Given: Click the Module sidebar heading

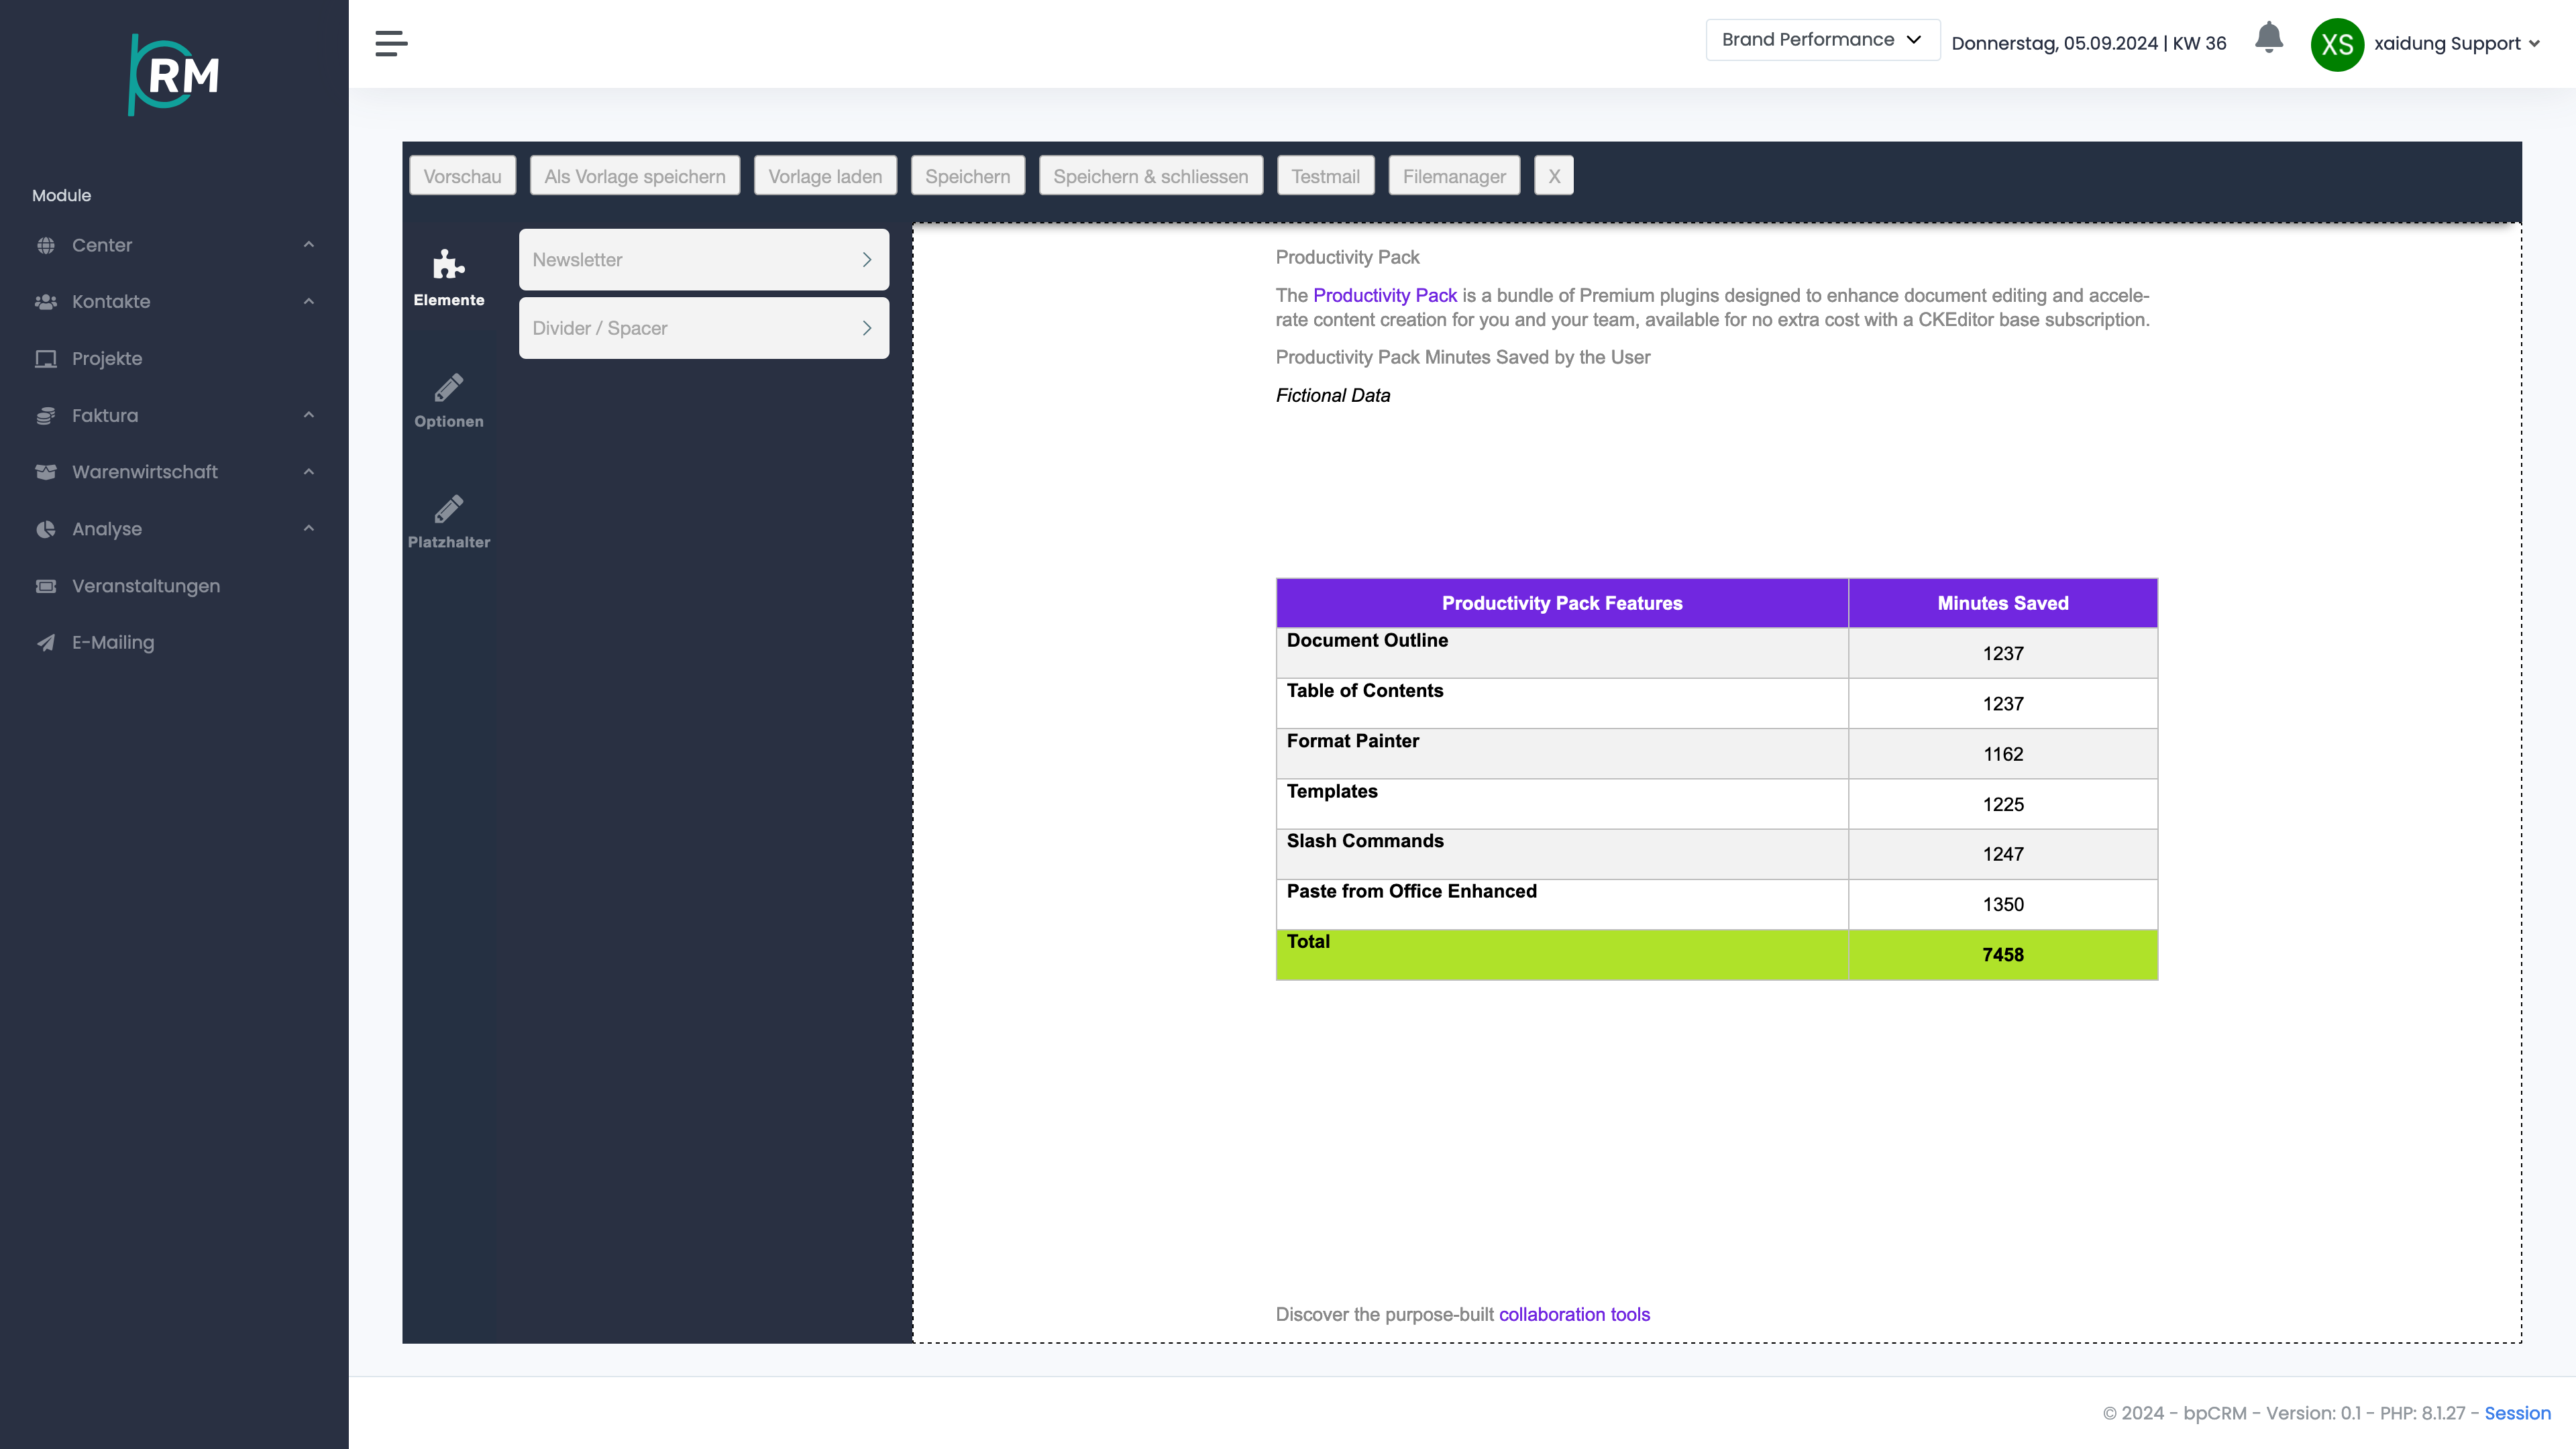Looking at the screenshot, I should [x=61, y=195].
